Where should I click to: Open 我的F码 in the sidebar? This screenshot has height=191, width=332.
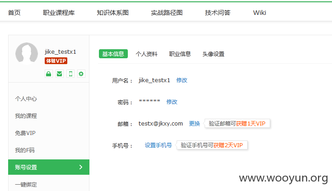coord(25,150)
